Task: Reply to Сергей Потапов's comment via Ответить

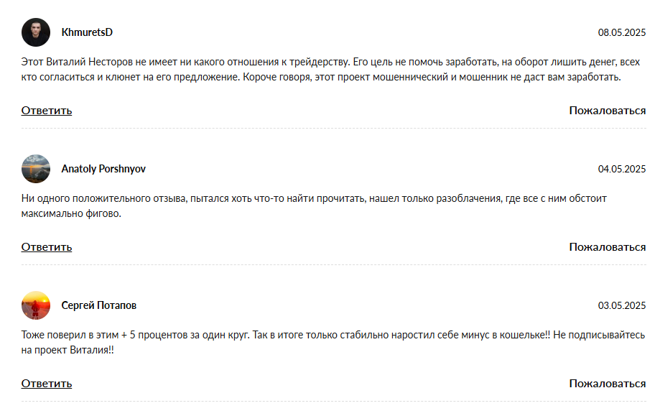Action: [x=47, y=384]
